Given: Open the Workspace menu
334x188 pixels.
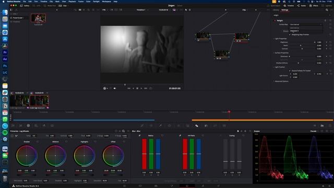Looking at the screenshot, I should [106, 1].
